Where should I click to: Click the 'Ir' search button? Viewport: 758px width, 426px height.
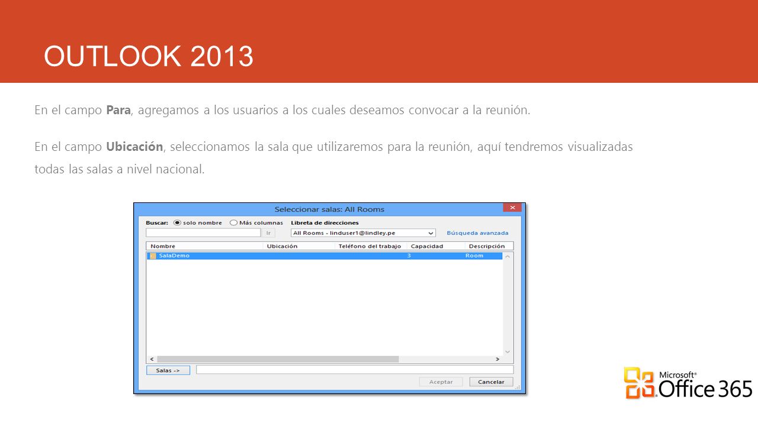[268, 233]
